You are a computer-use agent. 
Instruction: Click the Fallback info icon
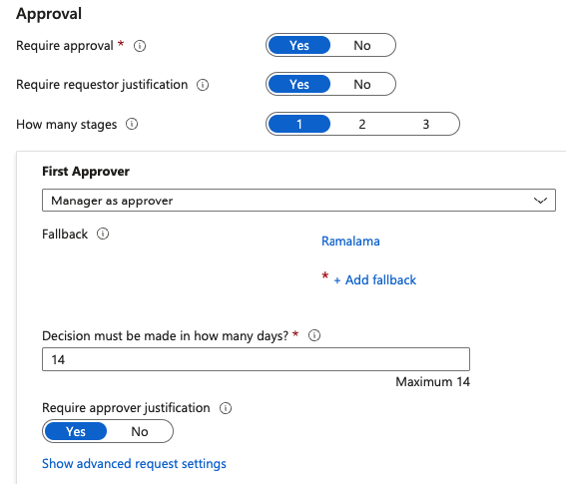(103, 234)
